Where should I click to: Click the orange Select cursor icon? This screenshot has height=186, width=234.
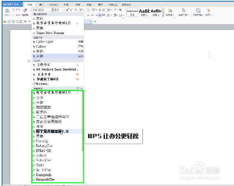point(209,11)
